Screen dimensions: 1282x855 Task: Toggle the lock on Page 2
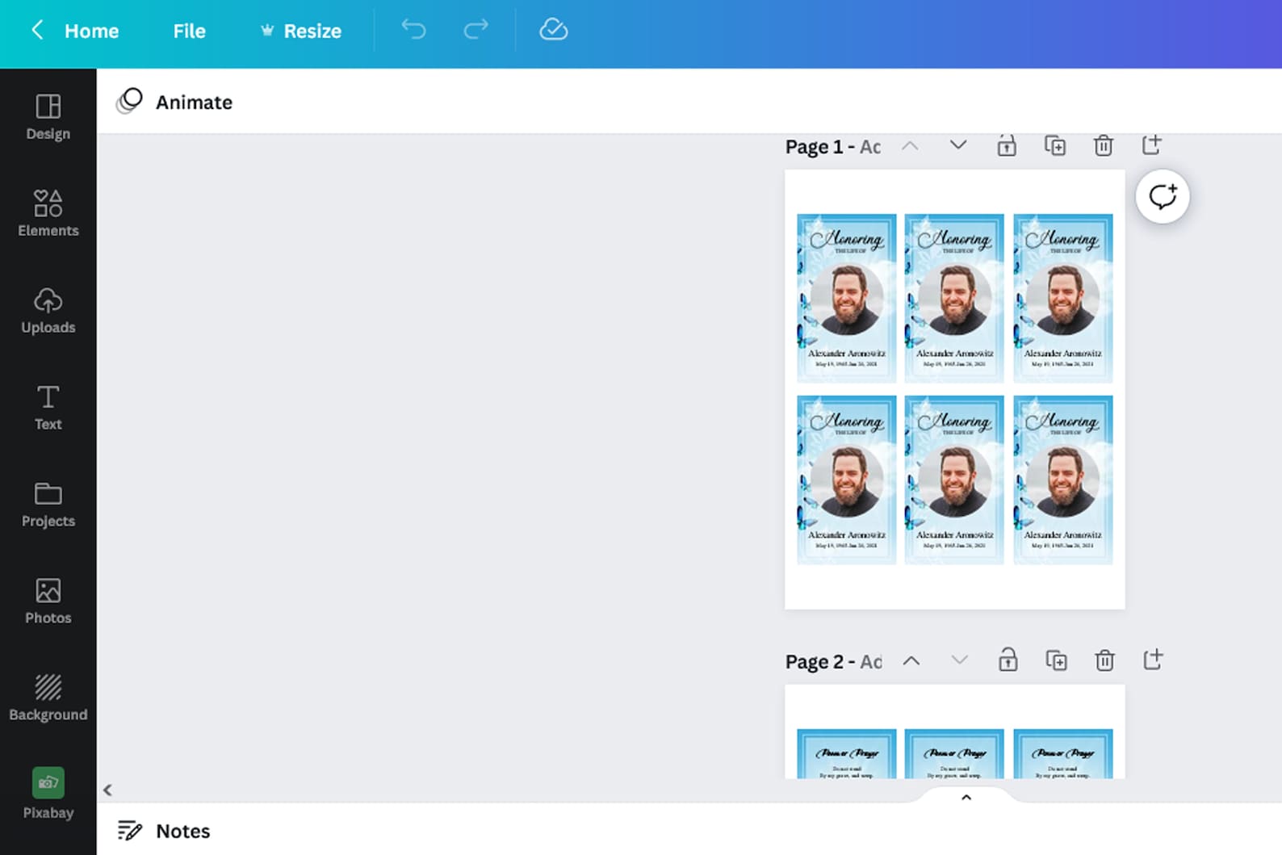1008,660
